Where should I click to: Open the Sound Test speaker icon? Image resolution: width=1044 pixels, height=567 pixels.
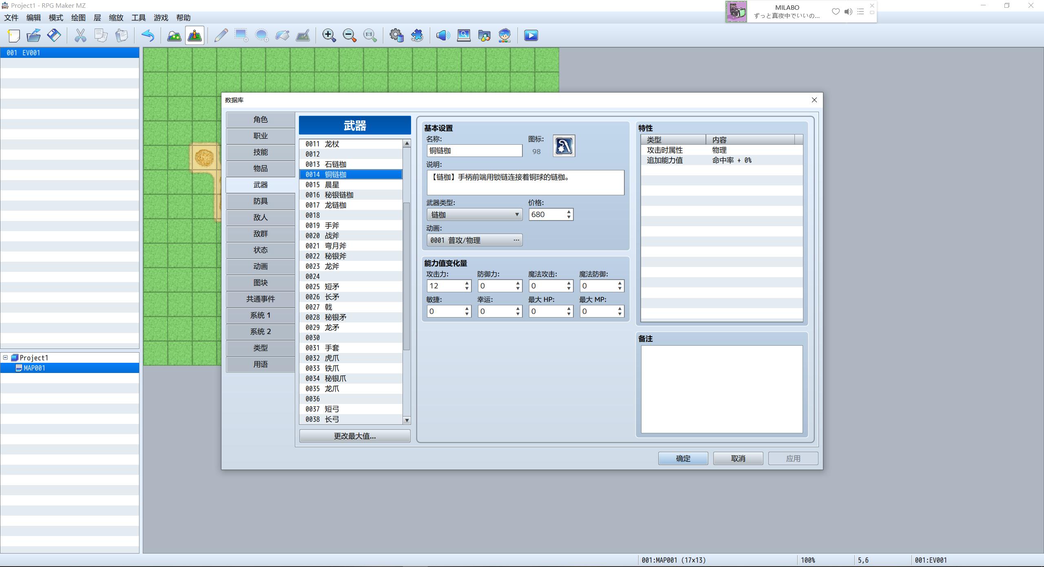point(443,35)
